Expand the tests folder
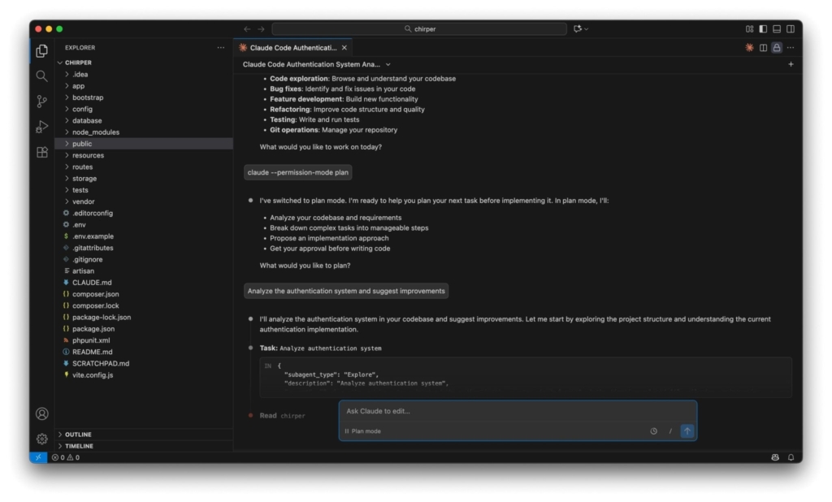This screenshot has height=502, width=832. tap(144, 190)
